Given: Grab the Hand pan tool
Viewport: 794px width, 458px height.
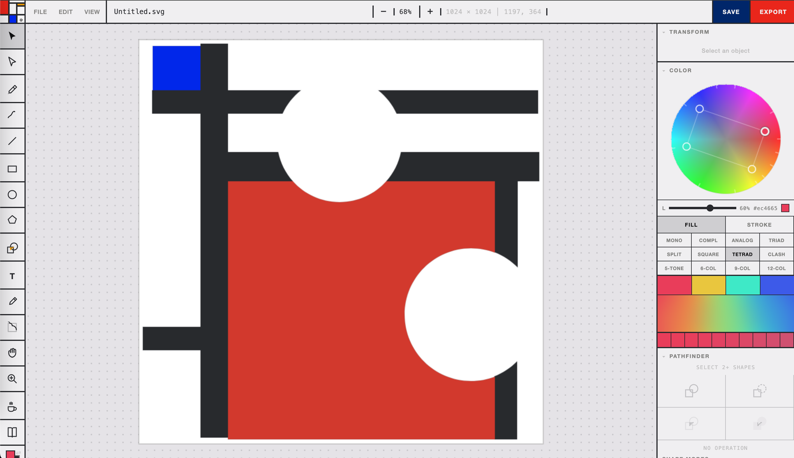Looking at the screenshot, I should (x=12, y=353).
